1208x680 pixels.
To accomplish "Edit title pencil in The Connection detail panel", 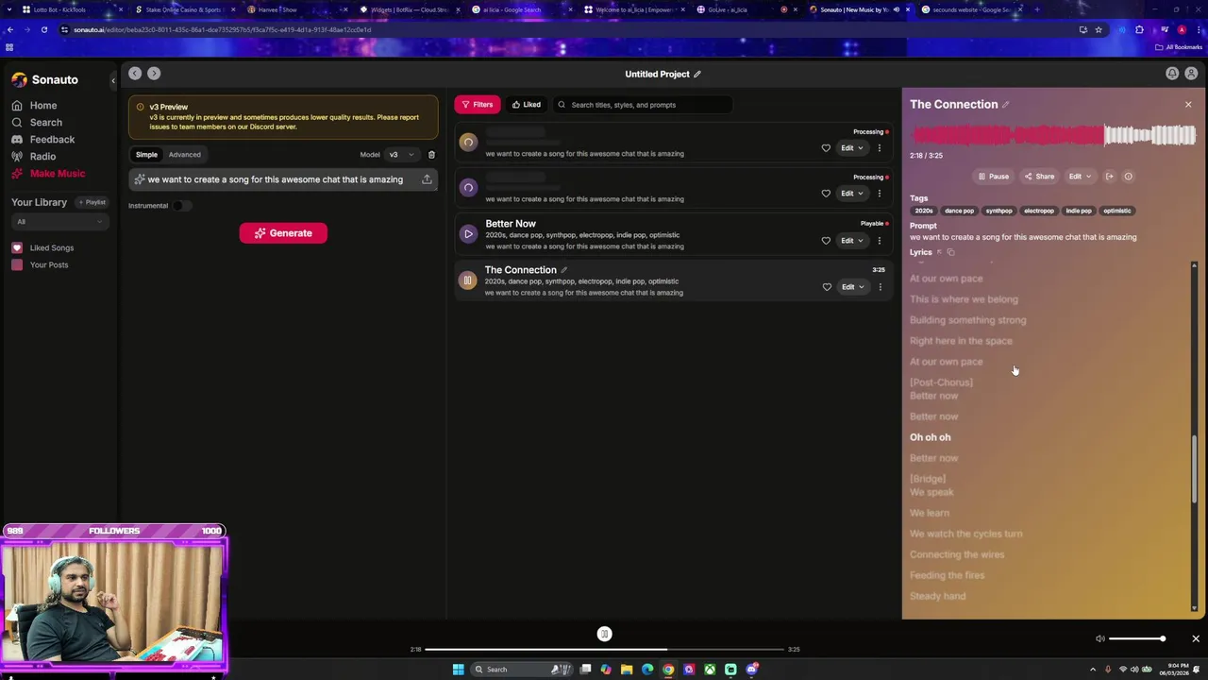I will (x=1005, y=105).
